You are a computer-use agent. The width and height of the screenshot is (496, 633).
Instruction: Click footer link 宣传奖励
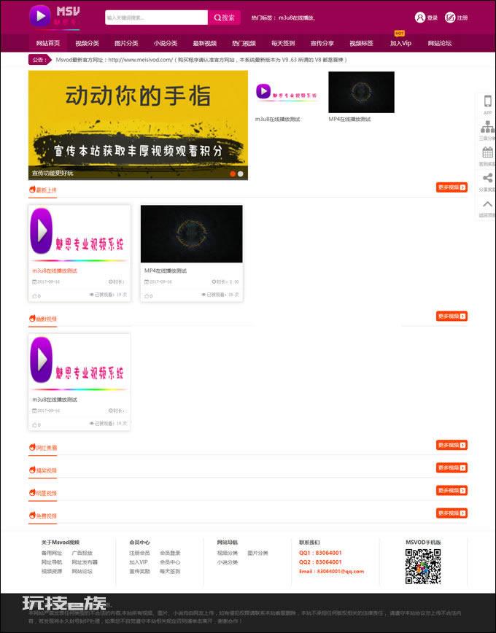coord(139,571)
